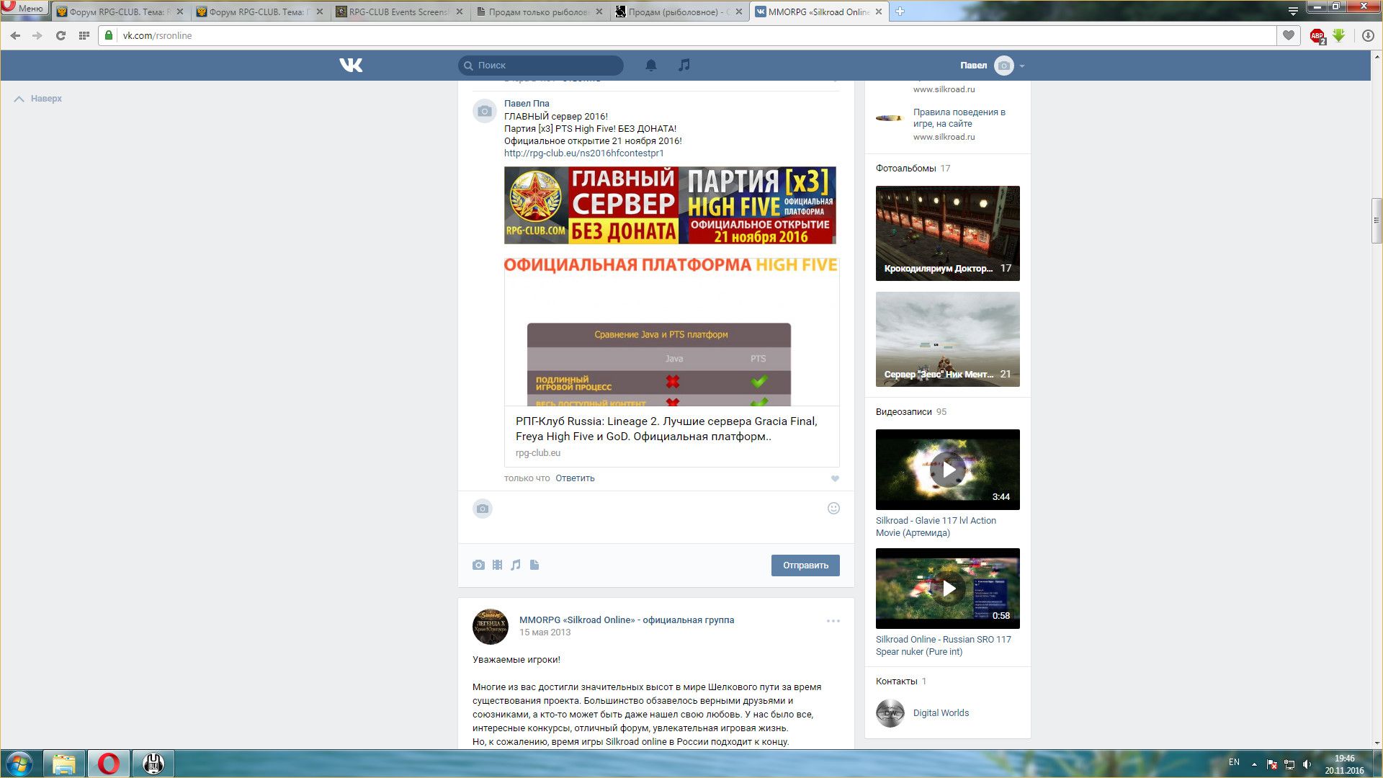The image size is (1383, 778).
Task: Click the Ответить reply link
Action: (x=575, y=478)
